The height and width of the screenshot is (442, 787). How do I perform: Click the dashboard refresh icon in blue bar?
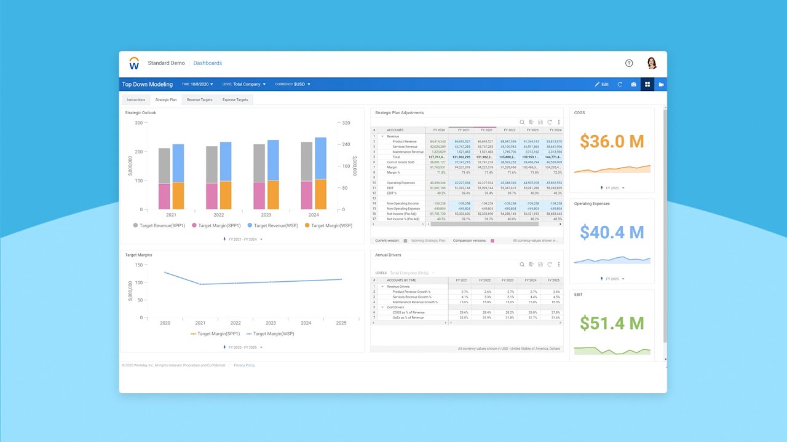coord(620,84)
